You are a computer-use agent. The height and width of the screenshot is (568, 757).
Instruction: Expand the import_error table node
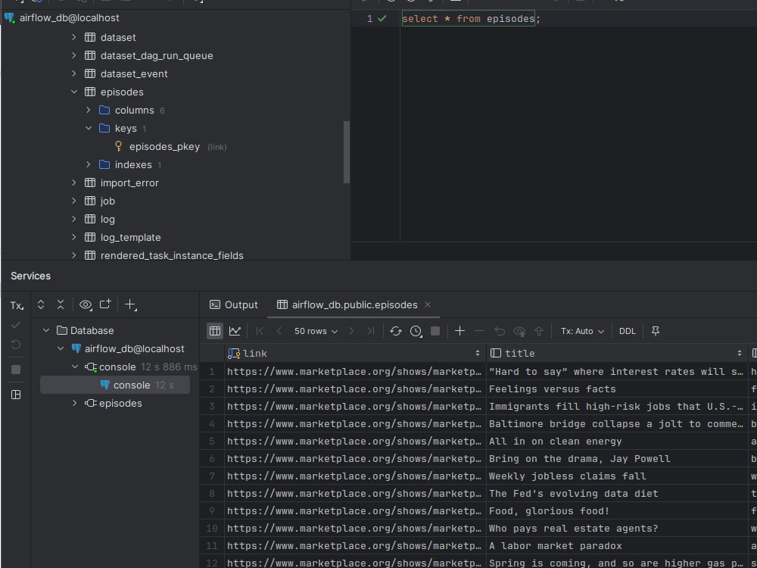[74, 183]
